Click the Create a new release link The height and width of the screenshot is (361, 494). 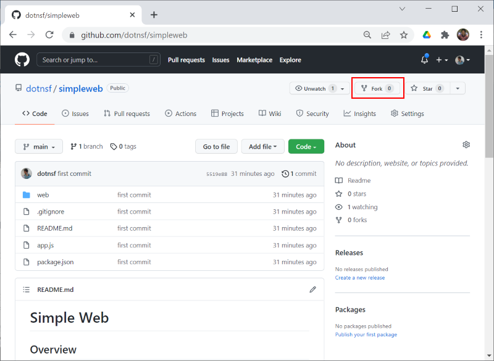(x=360, y=278)
